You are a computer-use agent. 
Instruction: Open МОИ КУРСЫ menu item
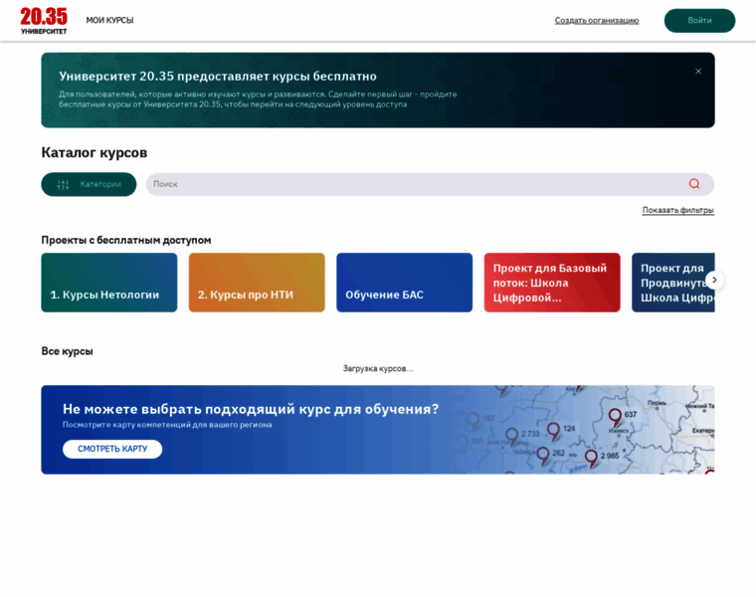tap(110, 20)
